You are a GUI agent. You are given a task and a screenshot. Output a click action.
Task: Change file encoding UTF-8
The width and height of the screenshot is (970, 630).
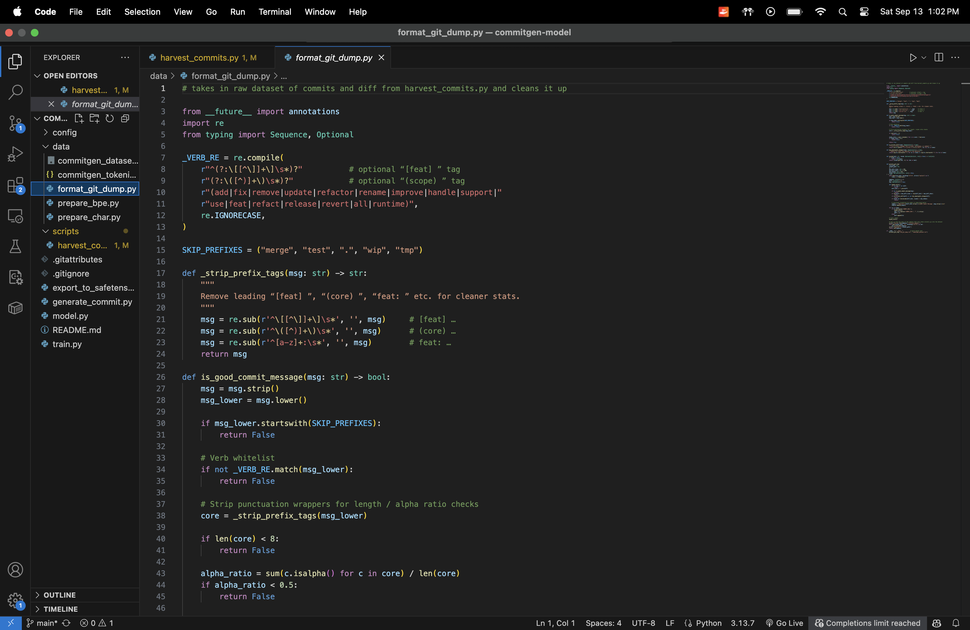643,623
